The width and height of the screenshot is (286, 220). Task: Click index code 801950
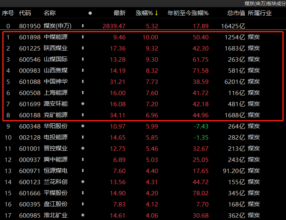pyautogui.click(x=29, y=26)
